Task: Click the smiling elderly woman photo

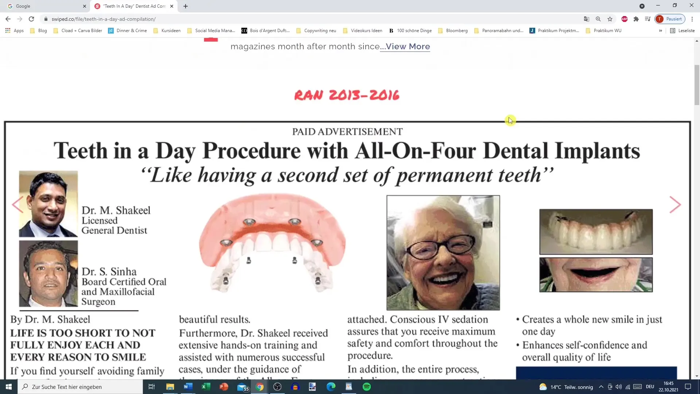Action: pos(443,252)
